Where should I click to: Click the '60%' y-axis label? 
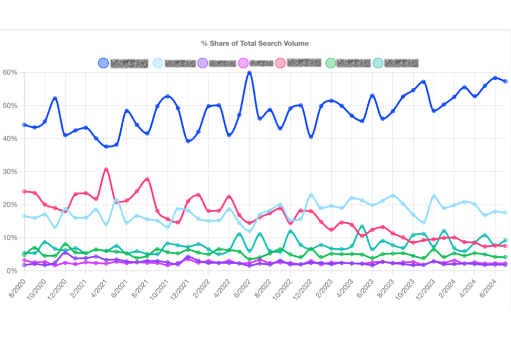click(x=10, y=73)
